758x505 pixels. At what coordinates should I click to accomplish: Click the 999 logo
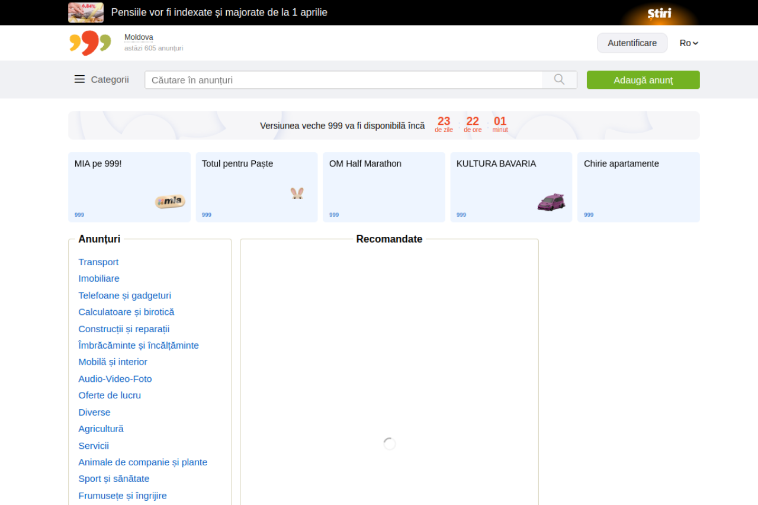[x=90, y=43]
